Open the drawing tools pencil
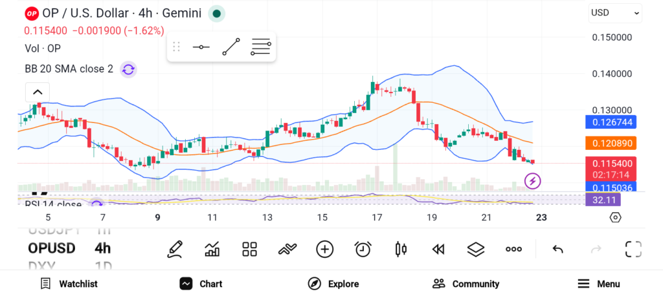Viewport: 663px width, 298px height. tap(174, 249)
